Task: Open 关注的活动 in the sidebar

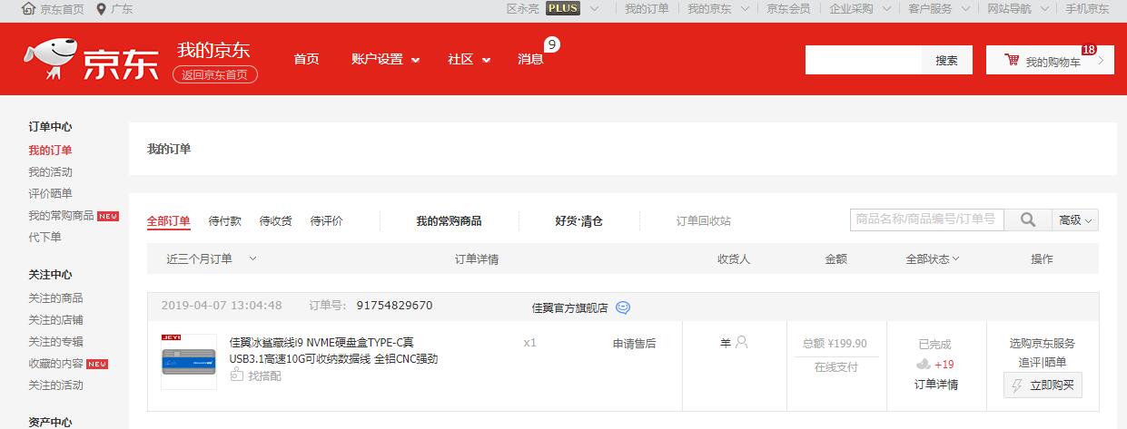Action: click(x=55, y=385)
